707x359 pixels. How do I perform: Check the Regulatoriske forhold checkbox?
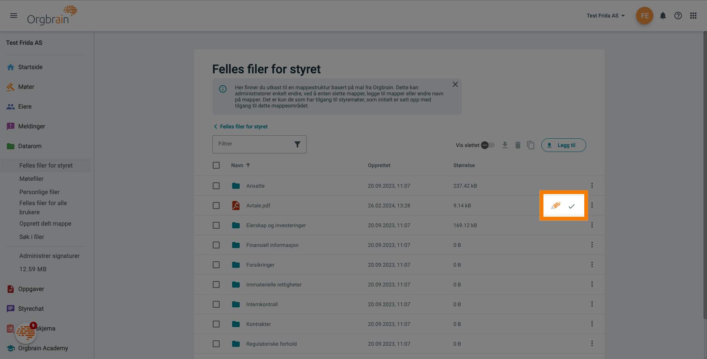(x=216, y=344)
